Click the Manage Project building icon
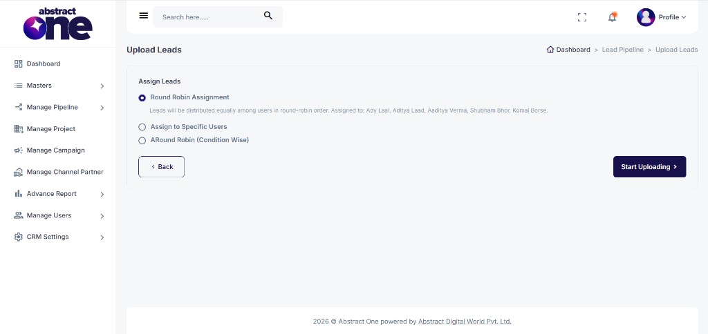708x334 pixels. point(19,129)
